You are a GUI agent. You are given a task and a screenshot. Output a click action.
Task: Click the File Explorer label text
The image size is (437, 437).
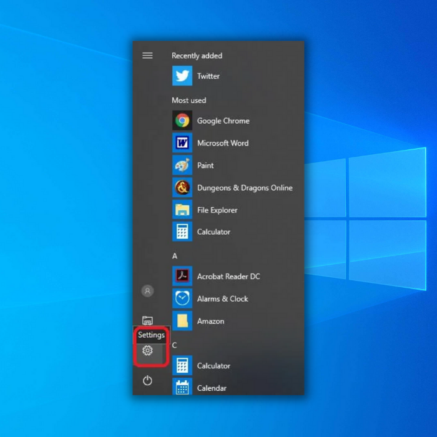[x=217, y=210]
